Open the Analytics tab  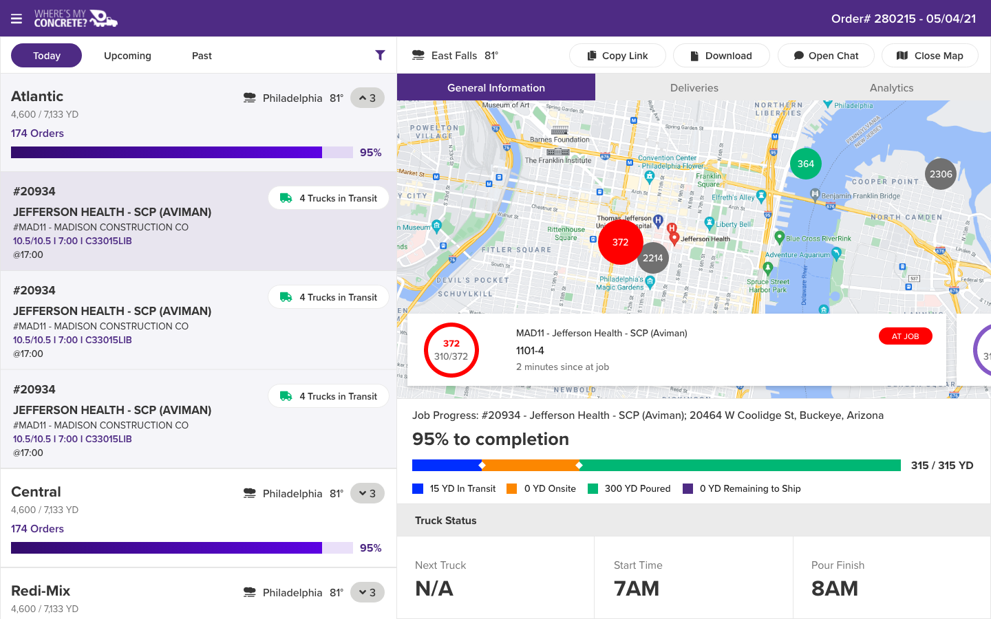[x=892, y=87]
